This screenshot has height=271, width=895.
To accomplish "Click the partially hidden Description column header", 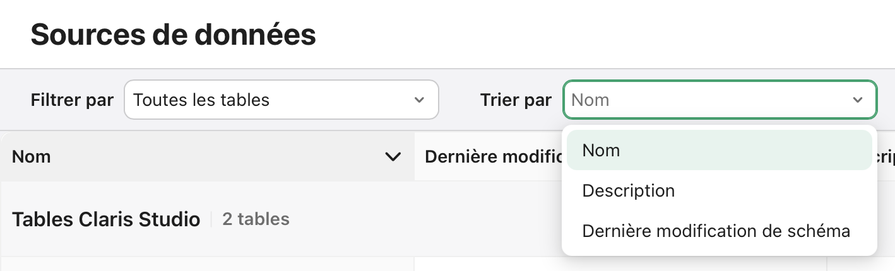I will click(884, 156).
